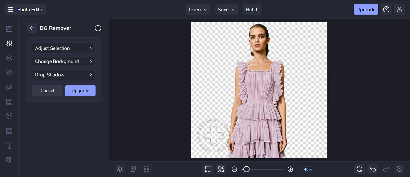The image size is (410, 177).
Task: Open the hamburger menu beside Photo Editor
Action: [x=11, y=10]
